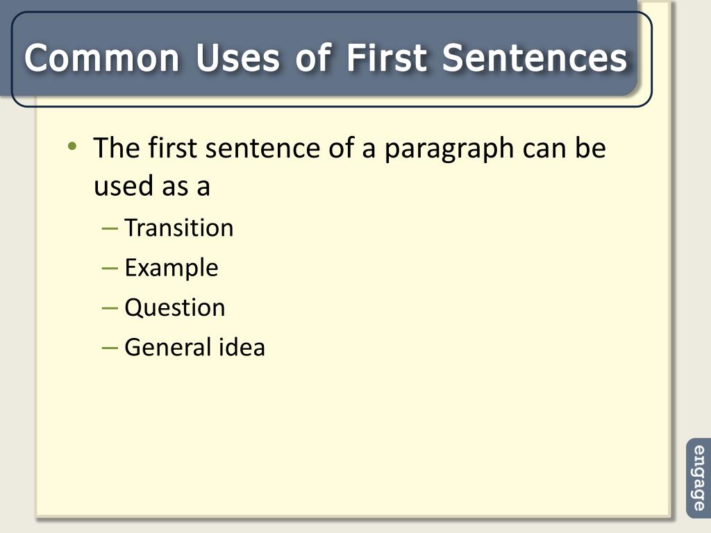Click the dash before Question
711x533 pixels.
coord(110,308)
